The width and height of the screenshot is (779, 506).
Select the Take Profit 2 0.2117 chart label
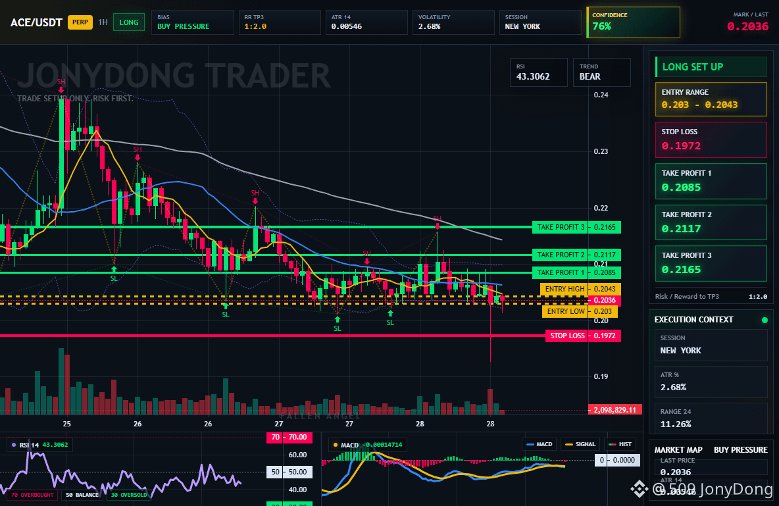[x=576, y=255]
